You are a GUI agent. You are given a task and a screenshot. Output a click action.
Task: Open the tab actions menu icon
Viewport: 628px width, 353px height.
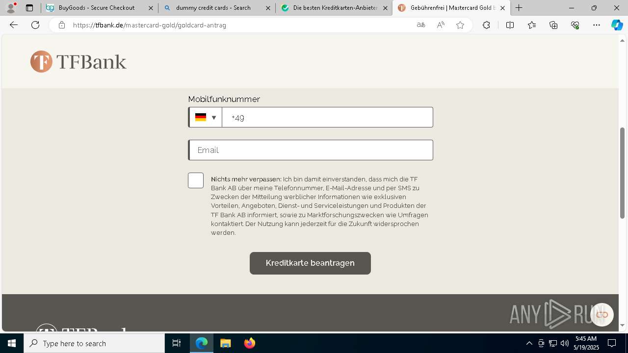29,8
